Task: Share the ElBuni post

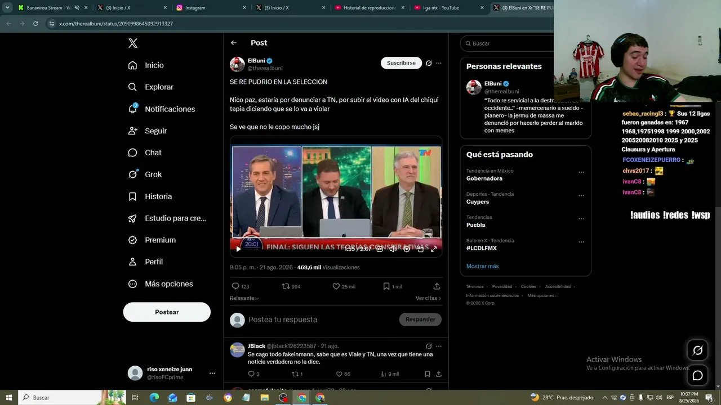Action: pyautogui.click(x=437, y=286)
